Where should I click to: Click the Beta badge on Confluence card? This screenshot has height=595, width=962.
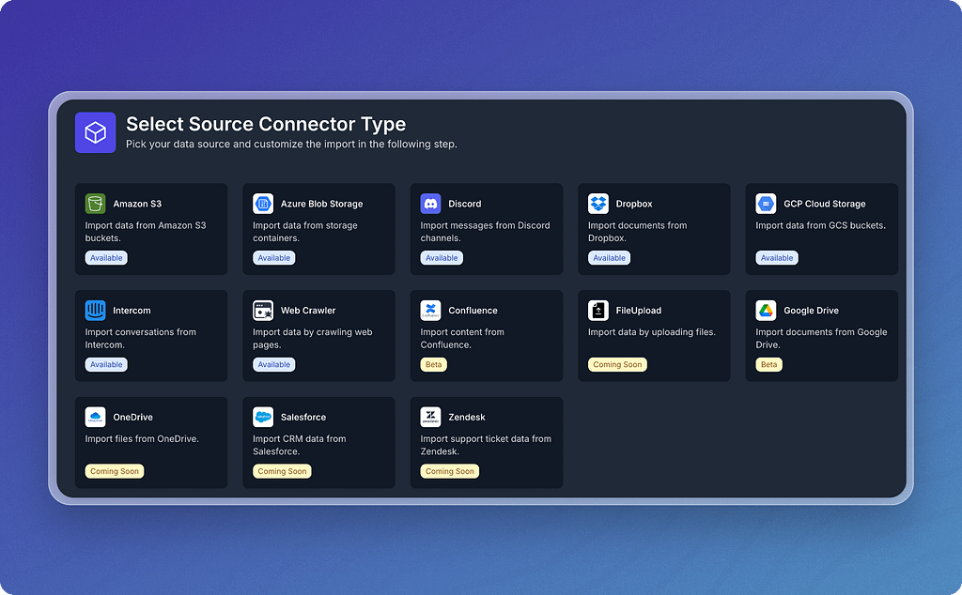(x=434, y=364)
